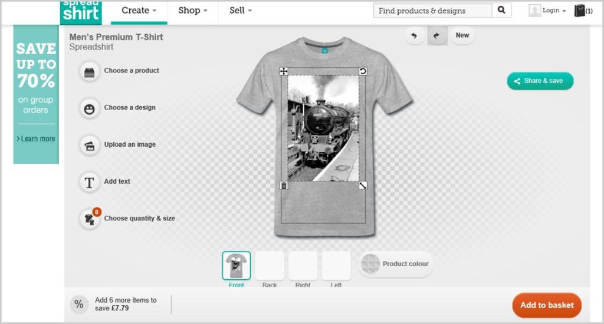This screenshot has width=604, height=324.
Task: Select the Add text T icon
Action: coord(90,183)
